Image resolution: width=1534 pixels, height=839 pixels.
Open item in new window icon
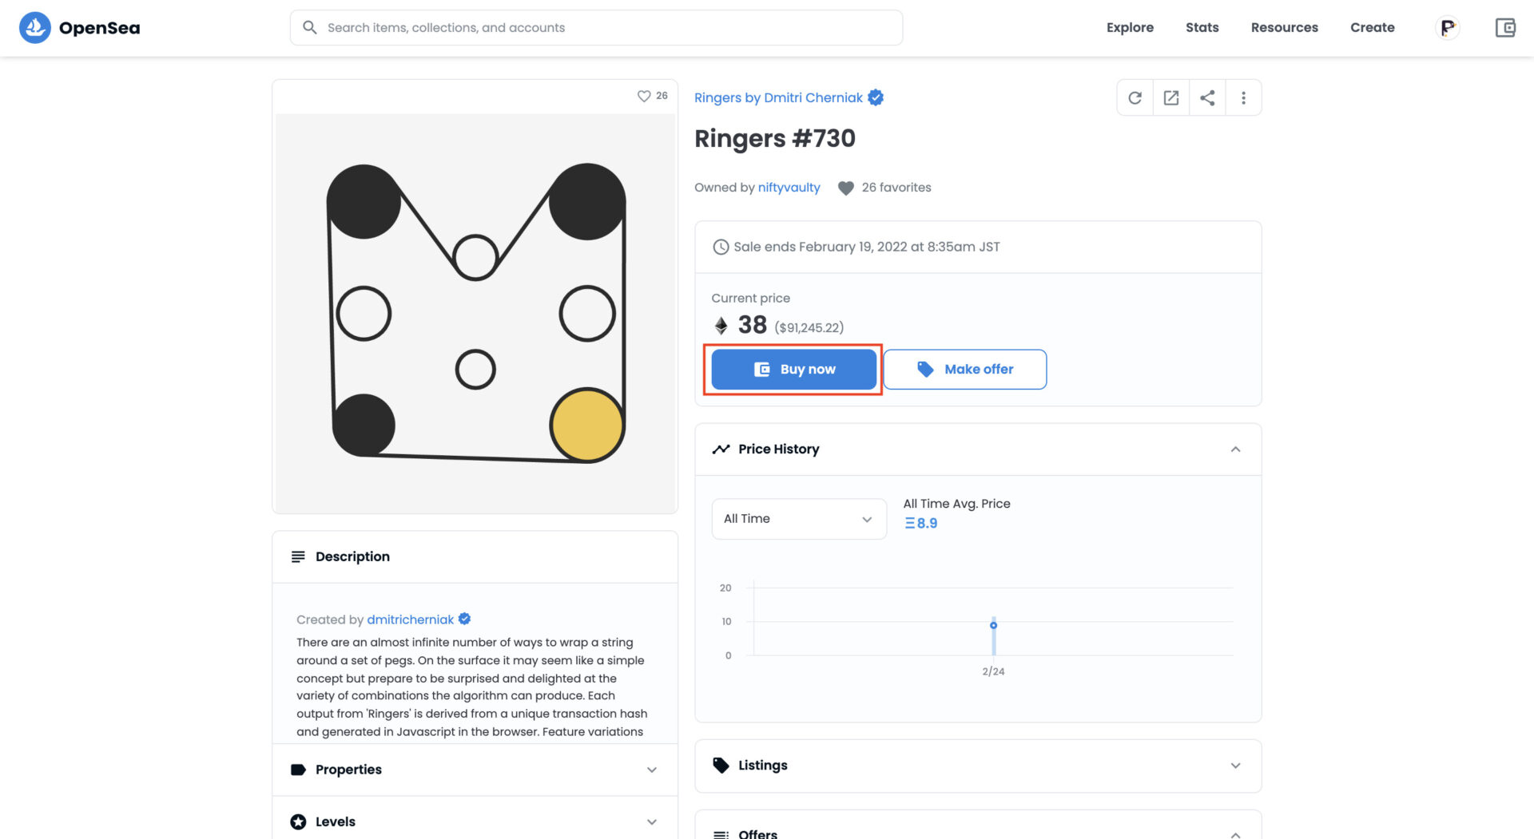click(1171, 98)
